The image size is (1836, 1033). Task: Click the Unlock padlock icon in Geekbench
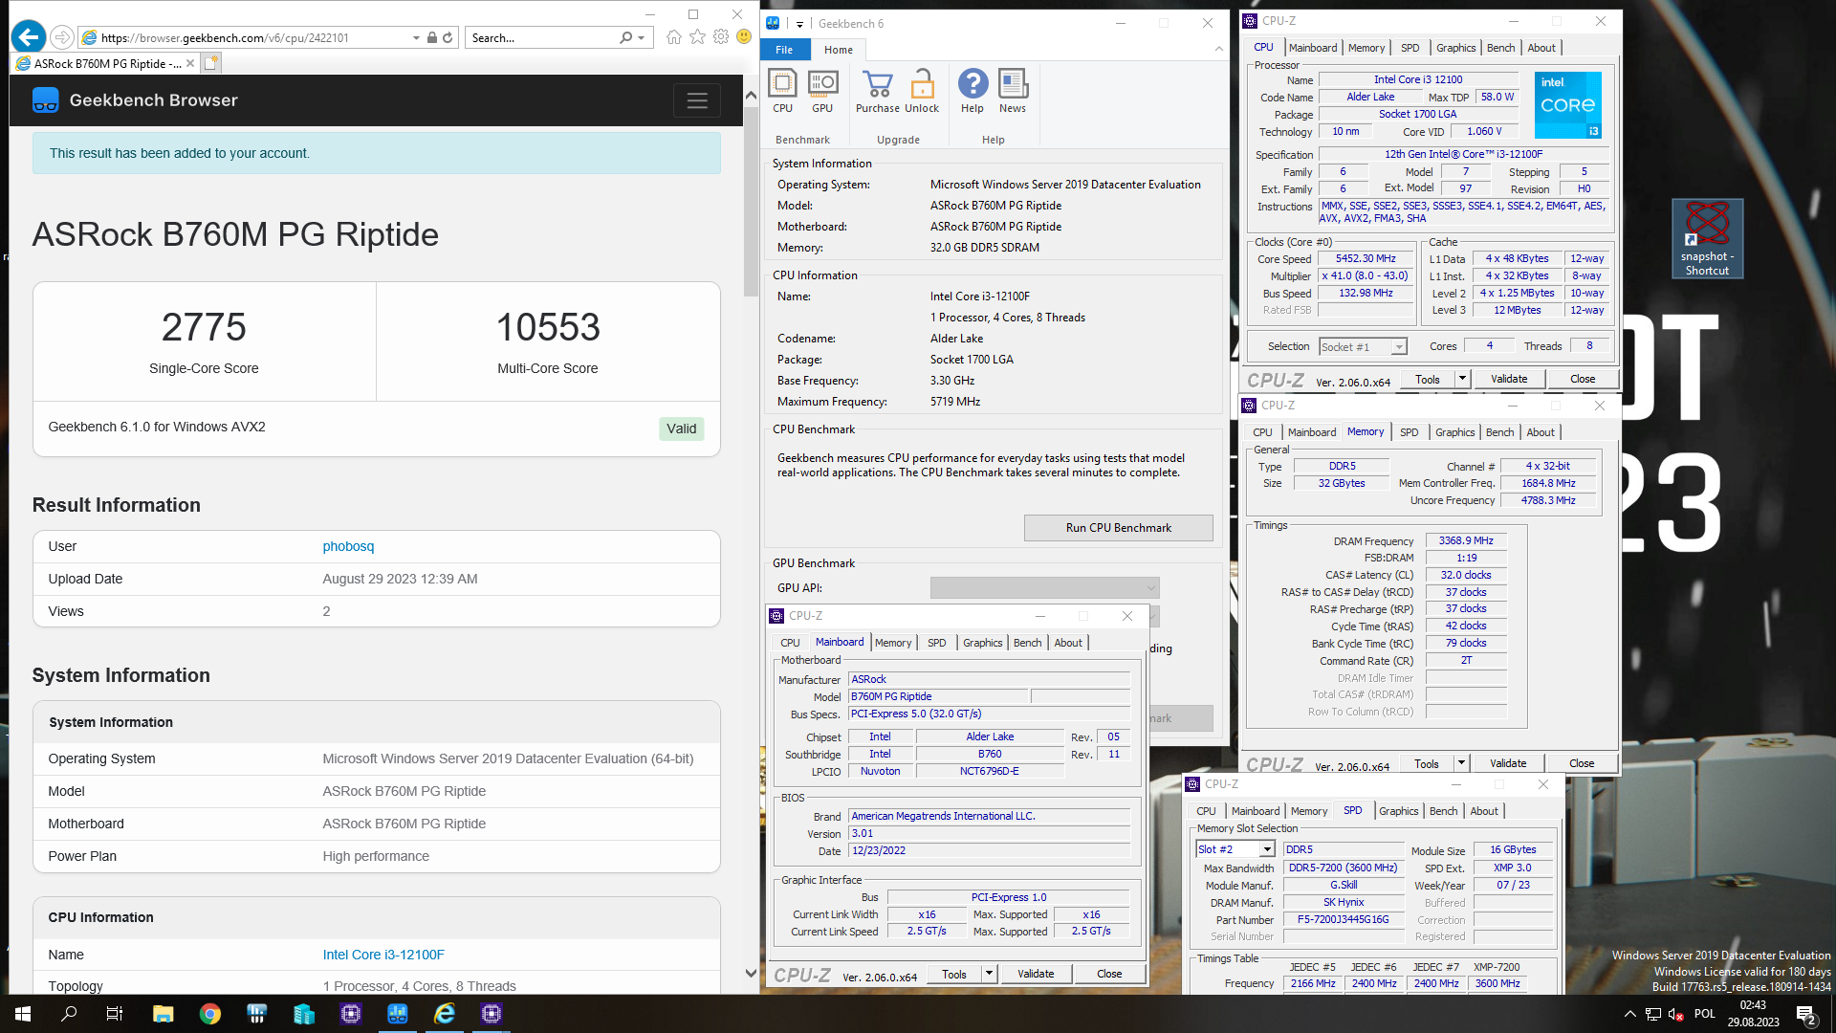pos(922,92)
